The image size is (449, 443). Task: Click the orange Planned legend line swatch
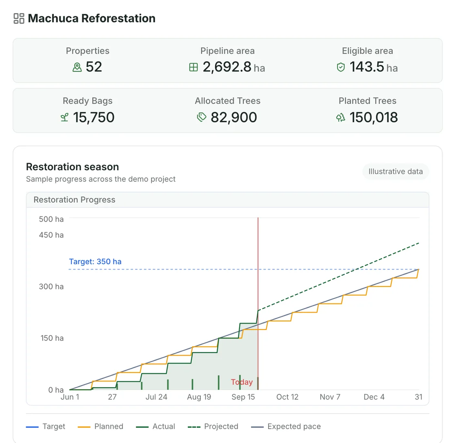(84, 427)
